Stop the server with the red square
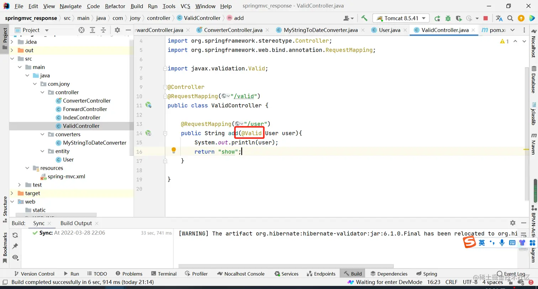 point(485,18)
